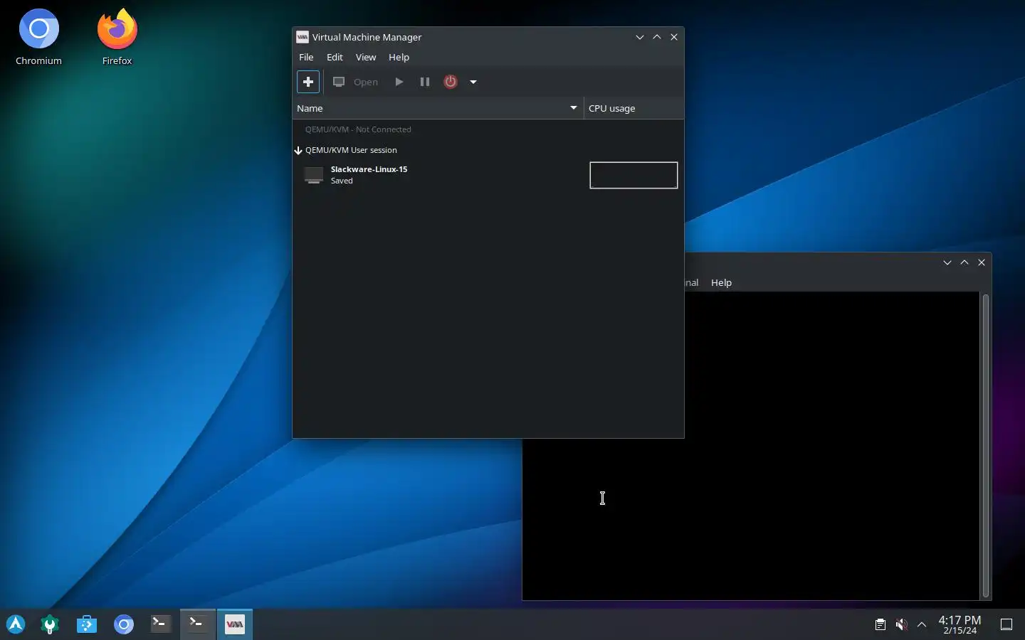Switch to the active terminal taskbar entry

click(197, 624)
